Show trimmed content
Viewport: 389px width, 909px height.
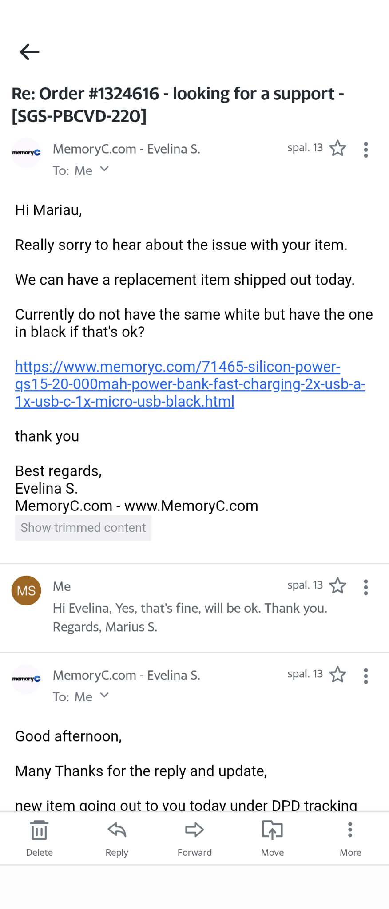tap(83, 528)
